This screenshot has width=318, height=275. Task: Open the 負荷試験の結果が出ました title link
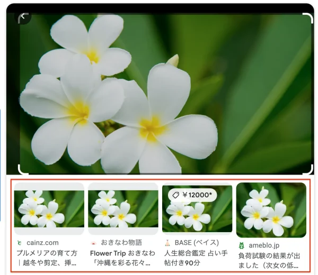pyautogui.click(x=269, y=261)
